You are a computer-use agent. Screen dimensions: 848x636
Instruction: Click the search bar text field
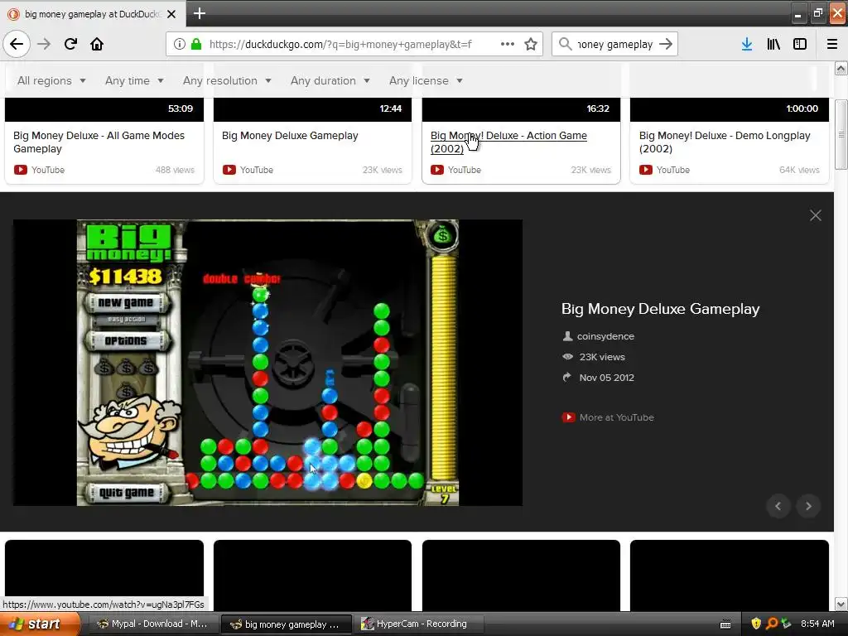pyautogui.click(x=615, y=45)
